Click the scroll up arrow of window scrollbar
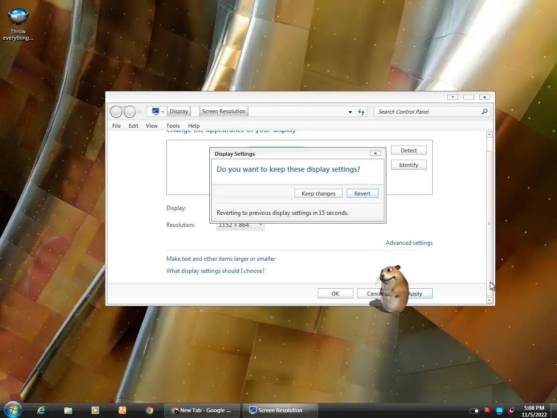The width and height of the screenshot is (557, 418). coord(489,134)
